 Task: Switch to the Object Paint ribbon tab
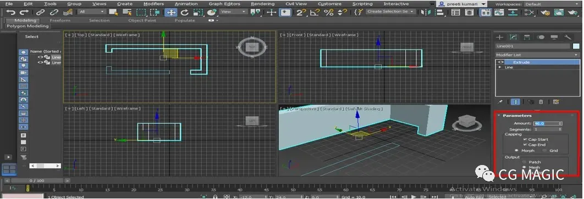click(x=142, y=20)
